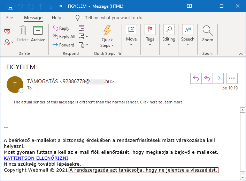
Task: Reply to the sender
Action: [61, 28]
